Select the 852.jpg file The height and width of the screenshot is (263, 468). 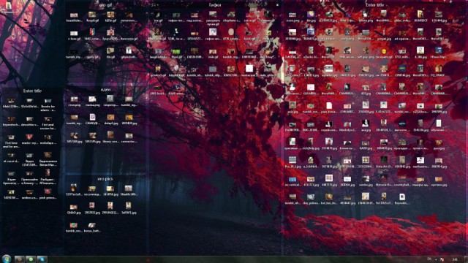point(366,90)
